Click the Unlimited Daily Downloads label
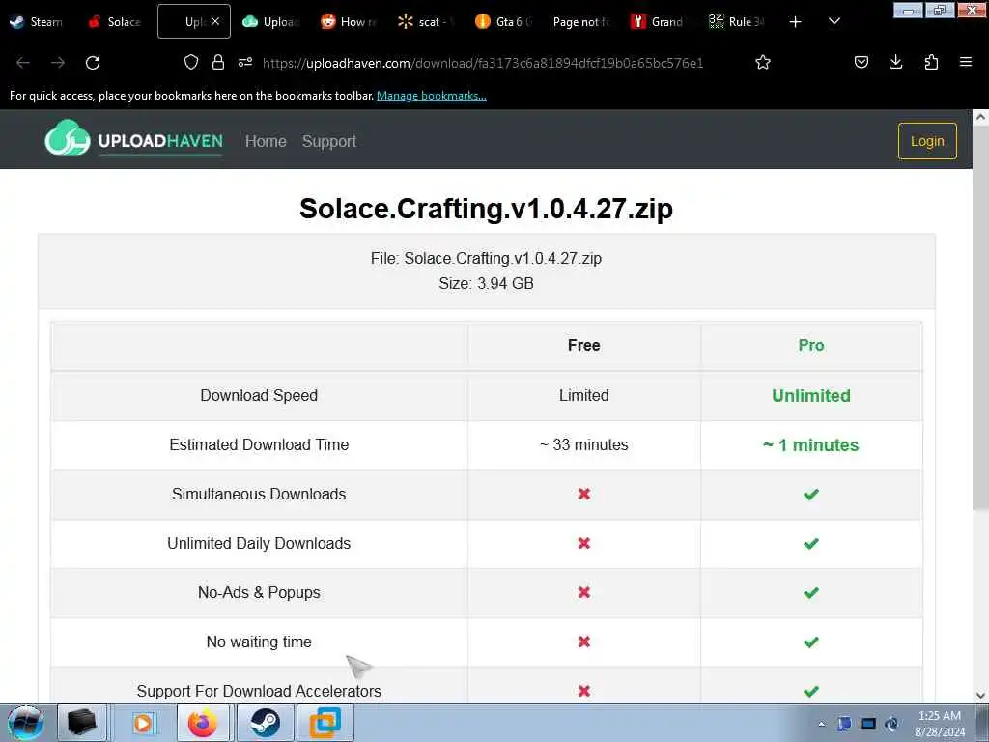 [259, 543]
